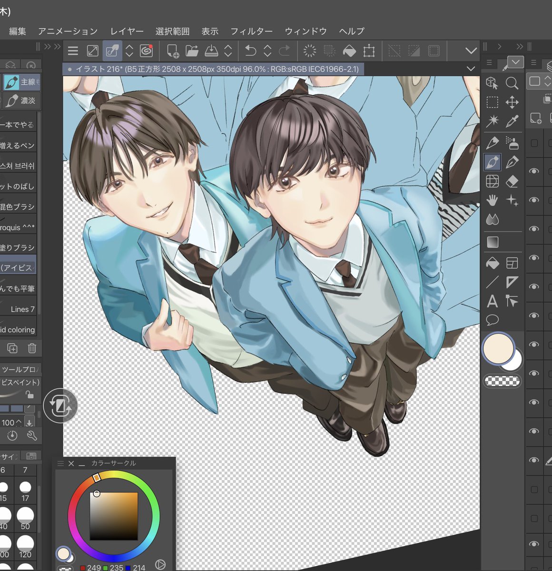Screen dimensions: 552x571
Task: Click the New layer icon in Layer panel
Action: tap(536, 118)
